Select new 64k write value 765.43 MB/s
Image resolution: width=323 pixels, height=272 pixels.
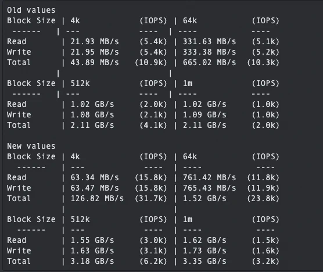point(209,188)
